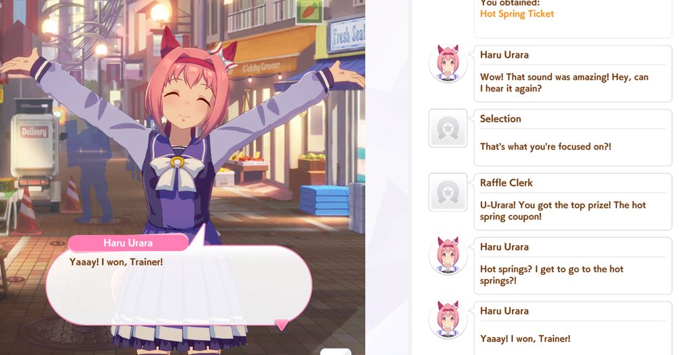The height and width of the screenshot is (355, 679).
Task: Select the Raffle Clerk top prize log entry
Action: coord(573,202)
